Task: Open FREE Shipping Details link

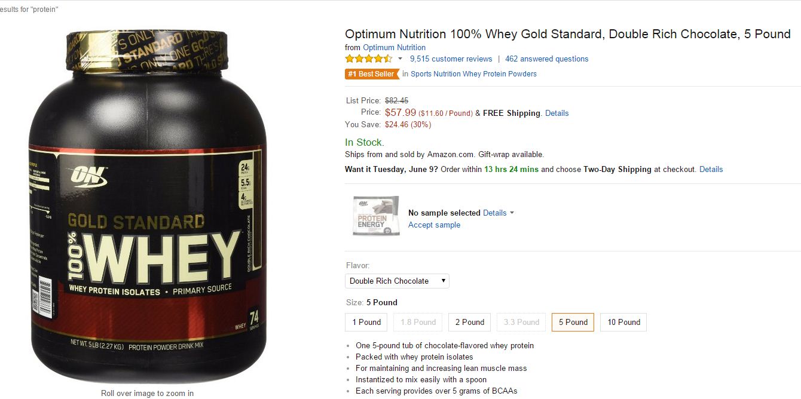Action: (x=557, y=113)
